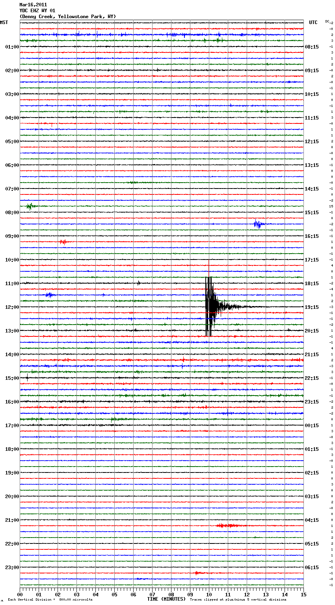Click the 06:15 UTC time label

312,568
